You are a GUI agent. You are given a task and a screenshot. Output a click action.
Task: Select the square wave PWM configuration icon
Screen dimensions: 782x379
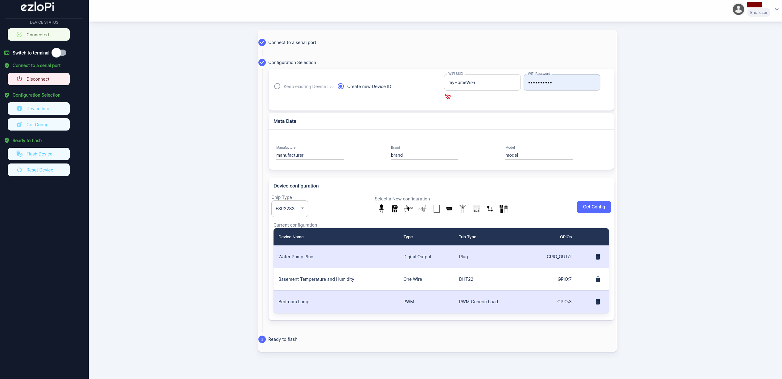[435, 209]
